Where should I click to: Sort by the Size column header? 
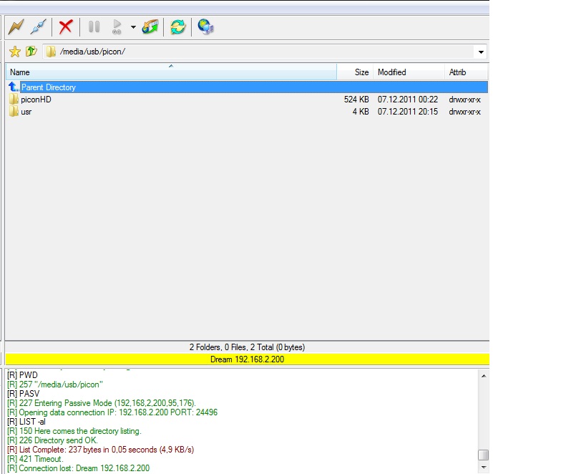coord(355,72)
